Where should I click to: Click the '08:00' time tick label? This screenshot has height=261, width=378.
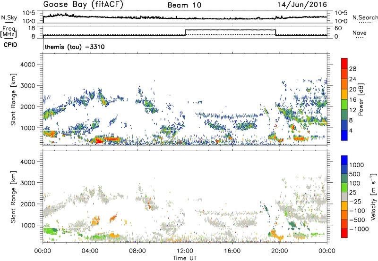pos(137,251)
